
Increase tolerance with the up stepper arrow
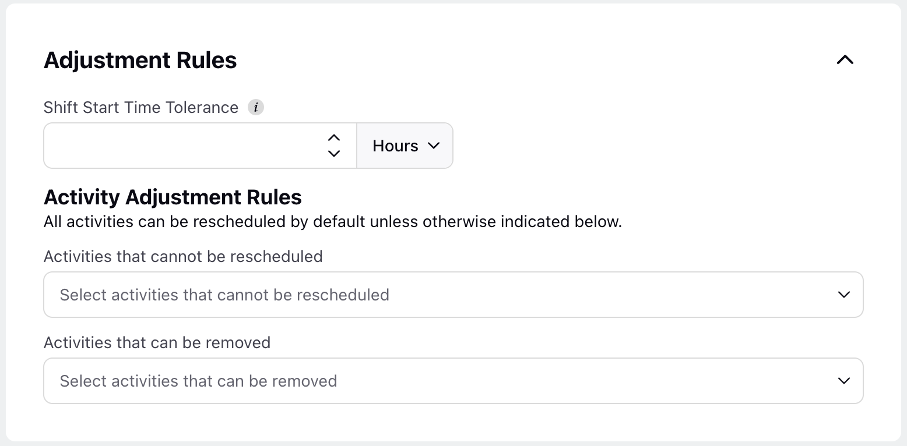(333, 138)
